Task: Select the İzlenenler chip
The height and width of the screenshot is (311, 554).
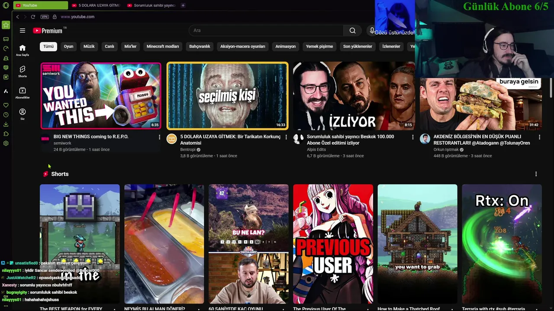Action: pyautogui.click(x=391, y=46)
